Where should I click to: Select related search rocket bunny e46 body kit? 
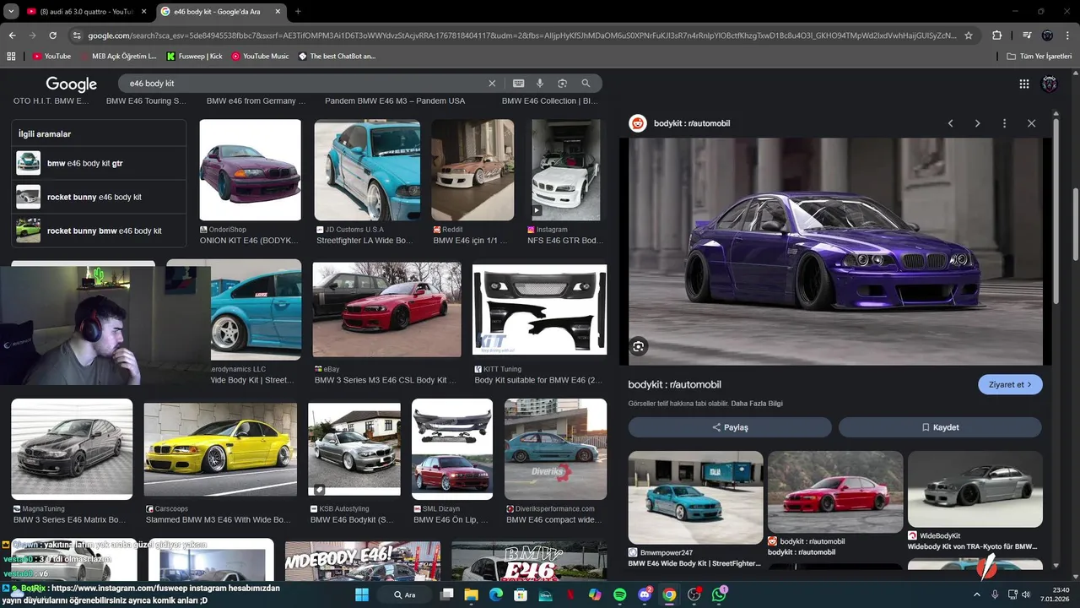coord(99,197)
